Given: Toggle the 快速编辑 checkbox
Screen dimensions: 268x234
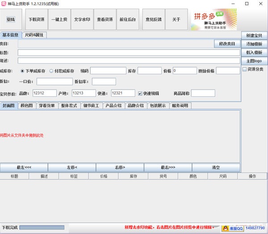Looking at the screenshot, I should coord(140,94).
